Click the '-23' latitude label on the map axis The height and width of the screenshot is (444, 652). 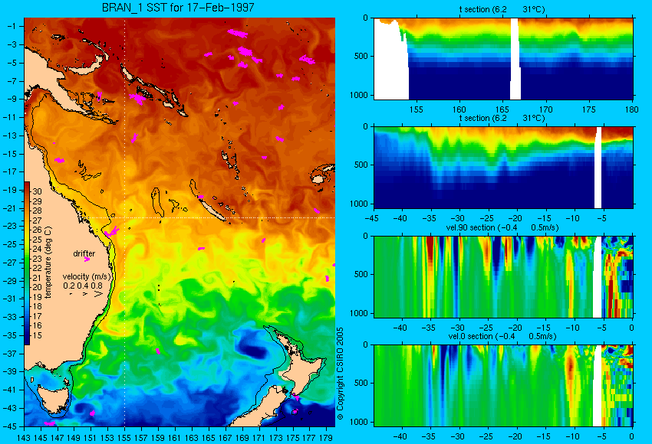(x=9, y=226)
